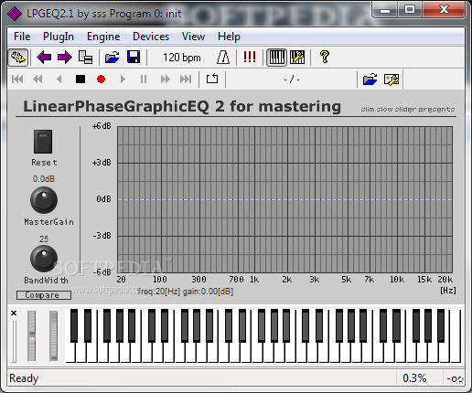Click the Compare button
The width and height of the screenshot is (472, 393).
(44, 295)
